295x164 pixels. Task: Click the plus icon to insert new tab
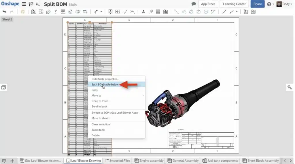click(x=12, y=161)
